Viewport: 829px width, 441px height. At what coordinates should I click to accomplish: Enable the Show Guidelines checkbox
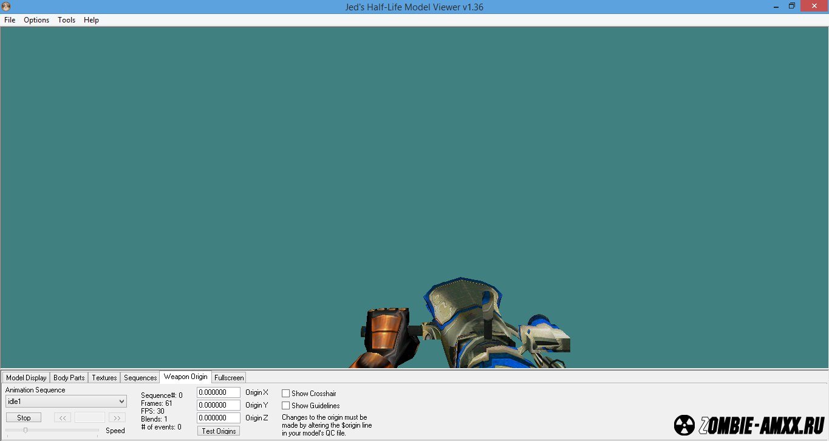[x=286, y=406]
